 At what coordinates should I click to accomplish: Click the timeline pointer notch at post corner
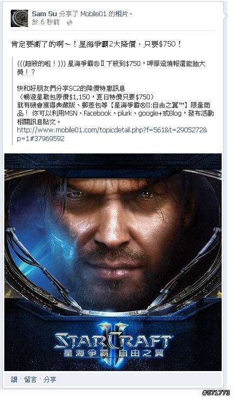click(x=226, y=16)
